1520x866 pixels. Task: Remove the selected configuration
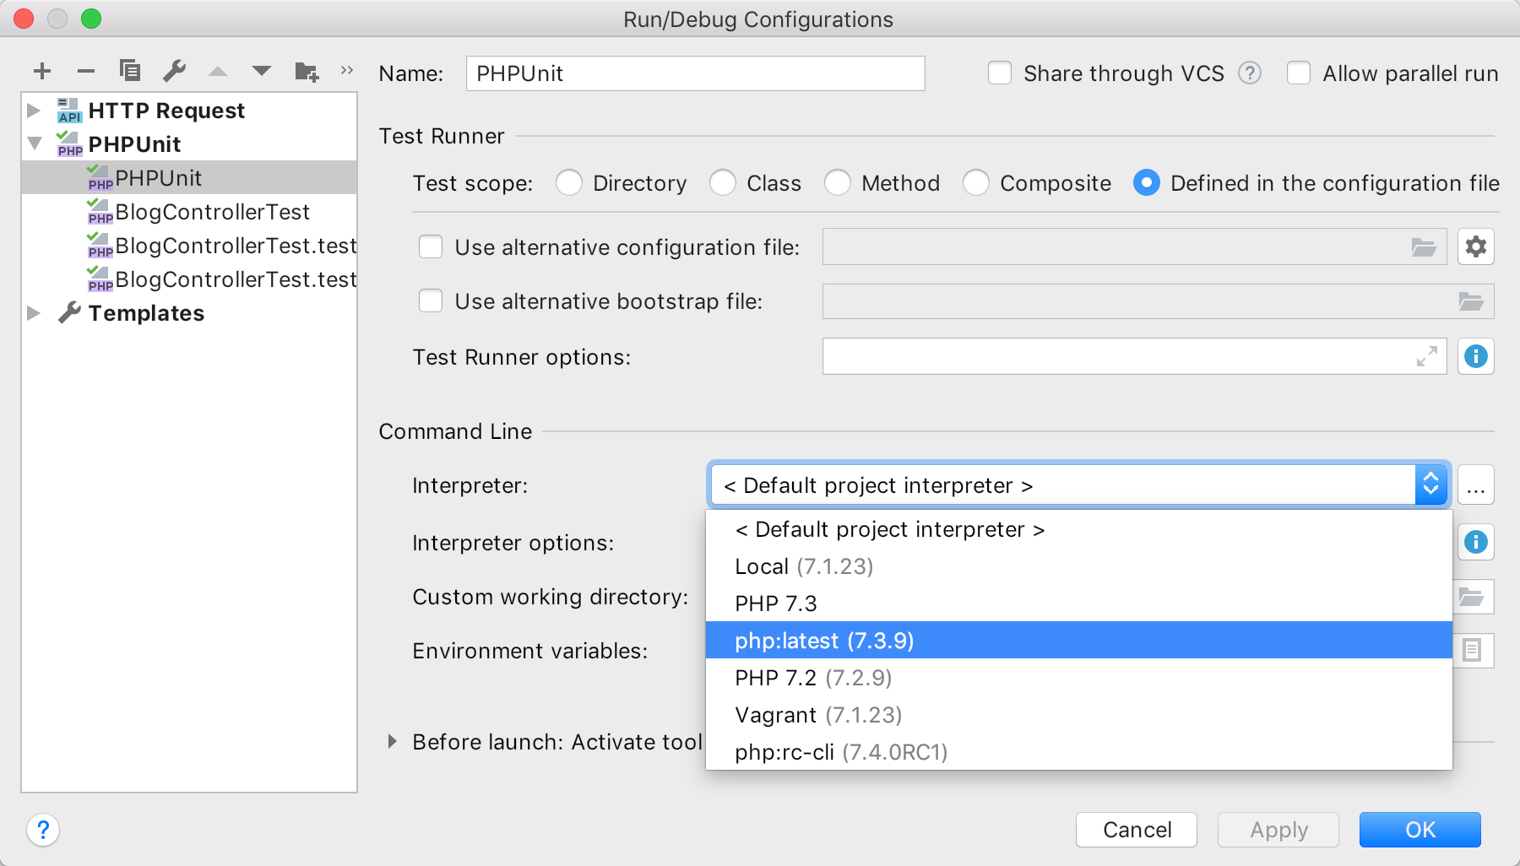point(86,72)
